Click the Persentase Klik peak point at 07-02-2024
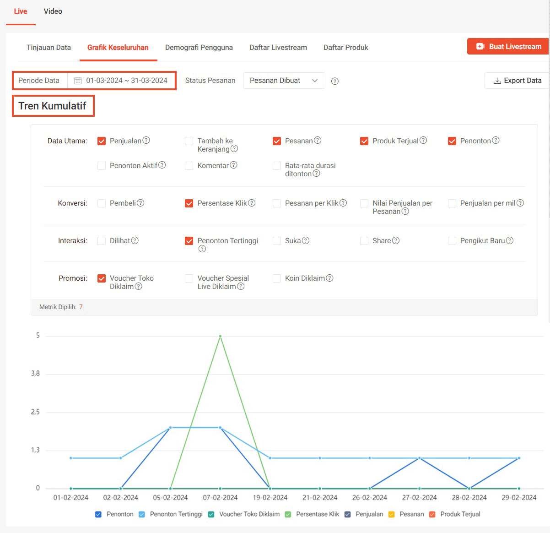 click(x=220, y=336)
